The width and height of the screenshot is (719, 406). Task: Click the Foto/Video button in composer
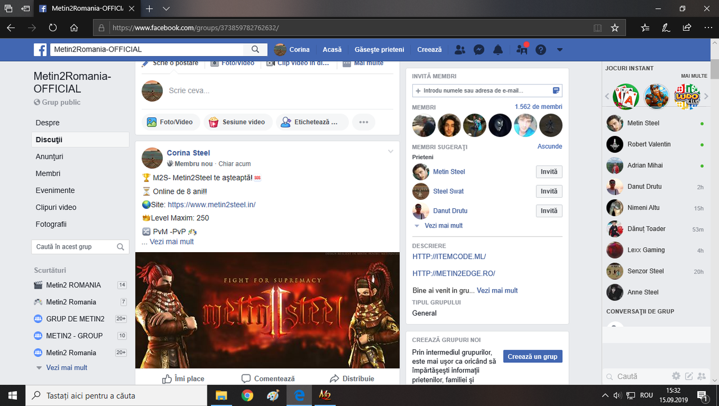click(x=170, y=122)
